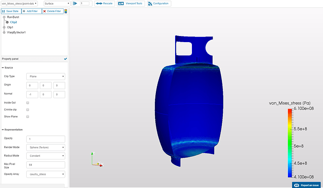This screenshot has width=323, height=188.
Task: Click the play animation icon
Action: coord(75,3)
